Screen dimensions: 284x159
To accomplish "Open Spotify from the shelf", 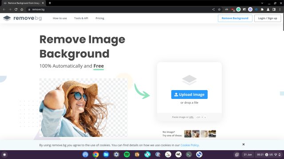I will click(x=127, y=155).
